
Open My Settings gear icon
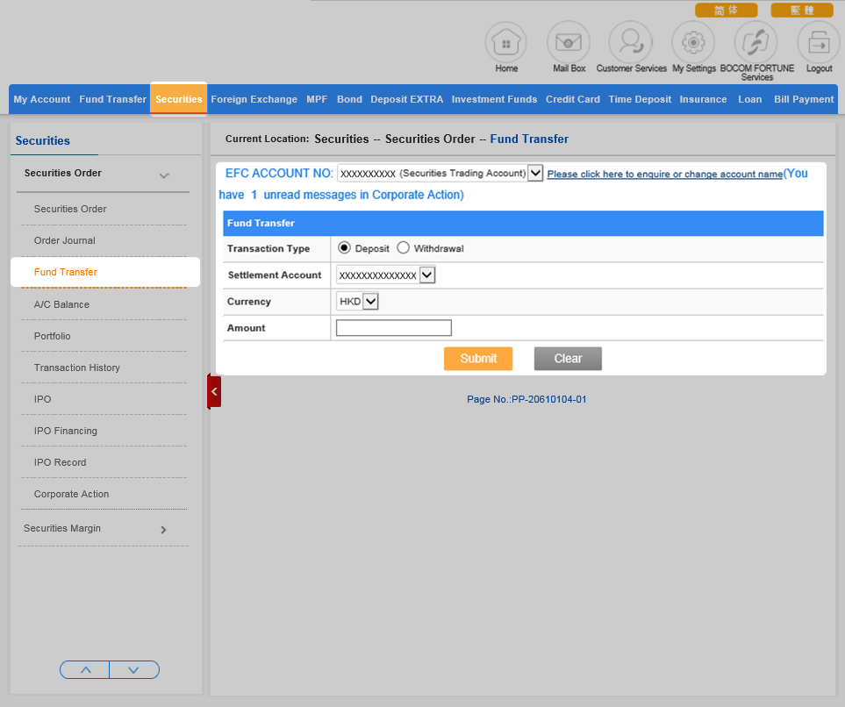(x=693, y=42)
